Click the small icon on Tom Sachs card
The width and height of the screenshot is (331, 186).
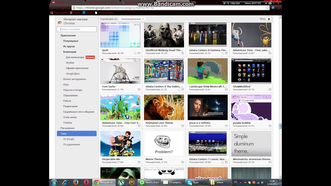coord(139,90)
